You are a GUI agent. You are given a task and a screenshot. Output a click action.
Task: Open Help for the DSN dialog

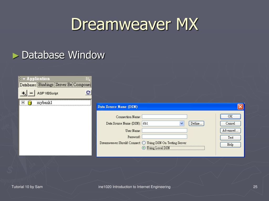pyautogui.click(x=230, y=144)
